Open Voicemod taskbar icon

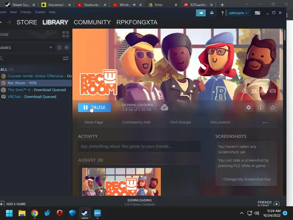[97, 213]
